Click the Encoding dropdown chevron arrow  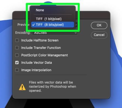click(76, 33)
